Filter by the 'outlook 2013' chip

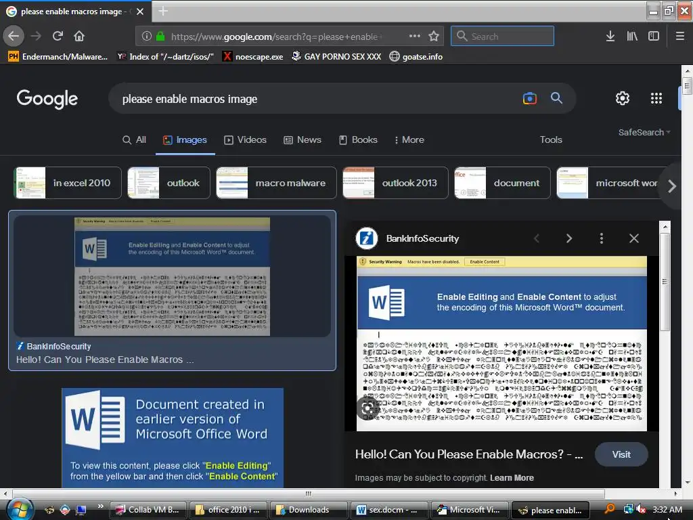(x=395, y=183)
